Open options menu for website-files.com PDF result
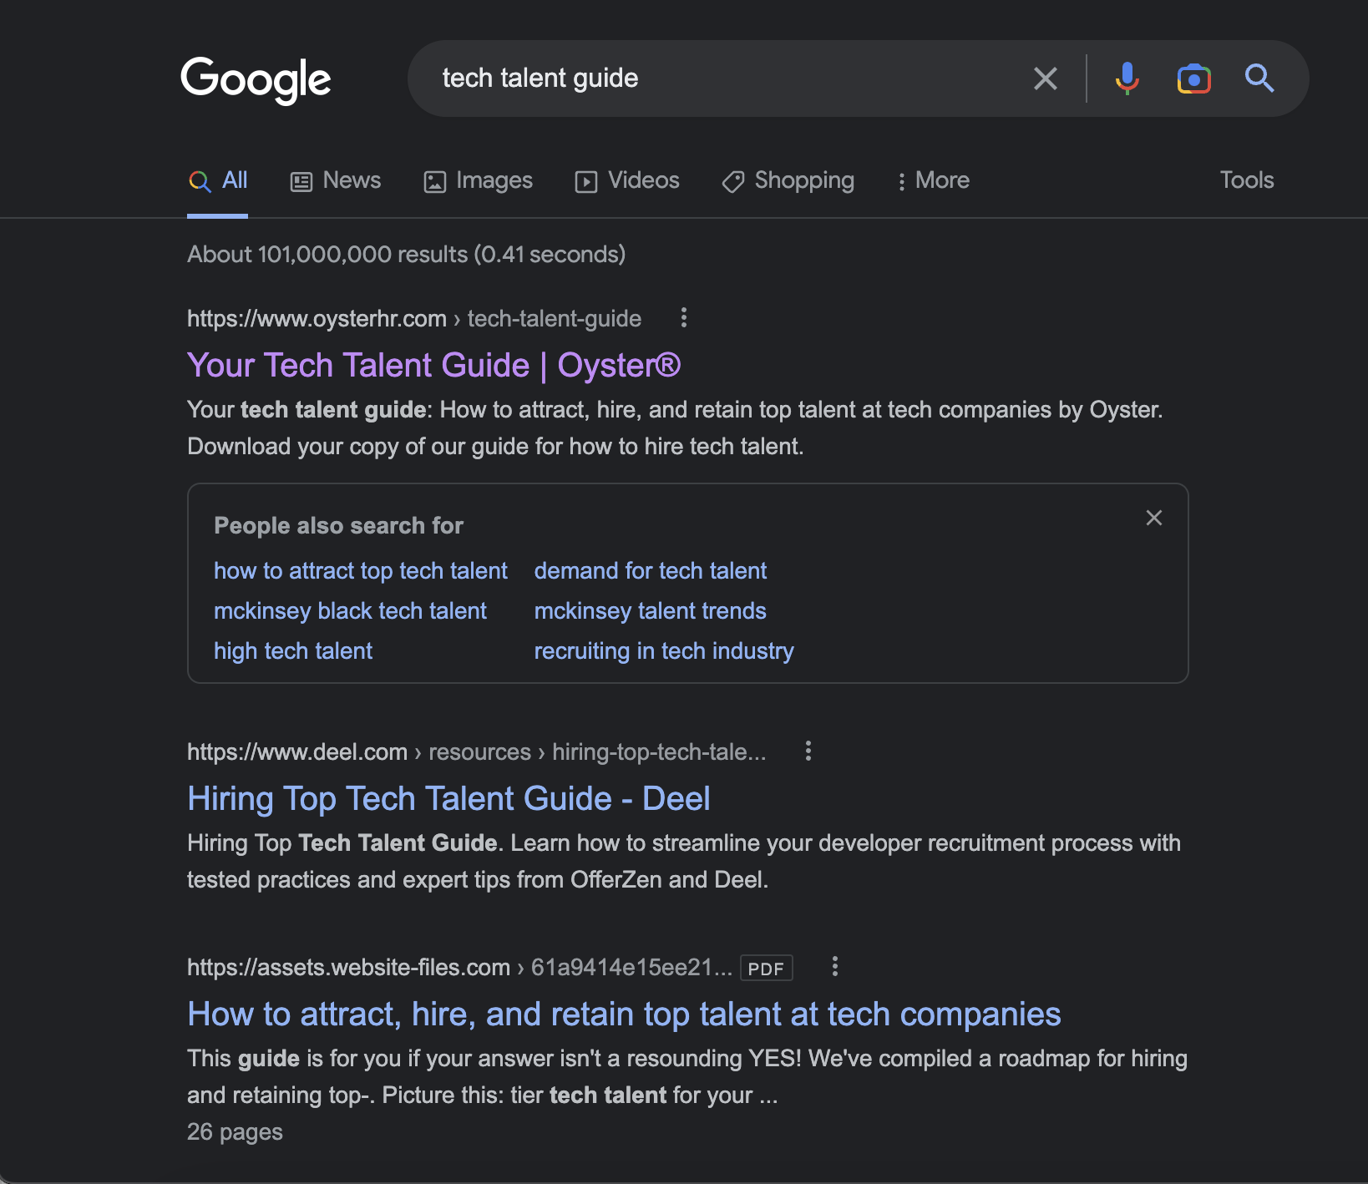1368x1184 pixels. click(835, 966)
